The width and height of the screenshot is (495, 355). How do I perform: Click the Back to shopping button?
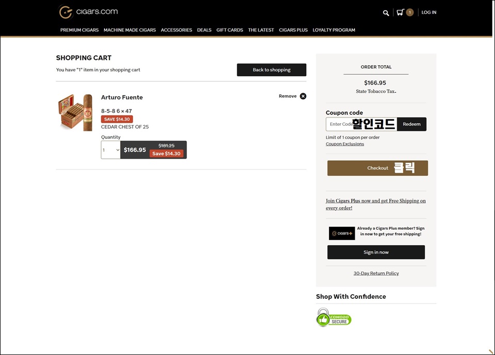click(x=272, y=70)
